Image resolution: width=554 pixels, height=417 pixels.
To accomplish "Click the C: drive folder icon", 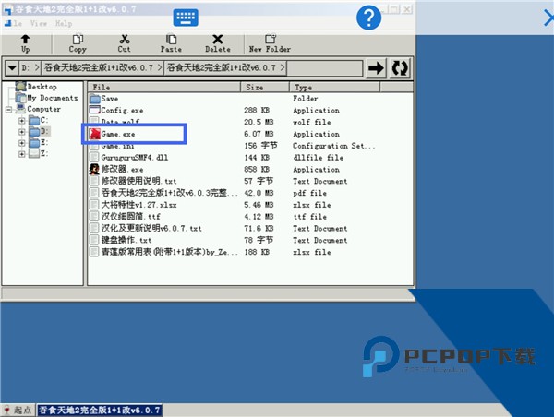I will click(x=34, y=121).
